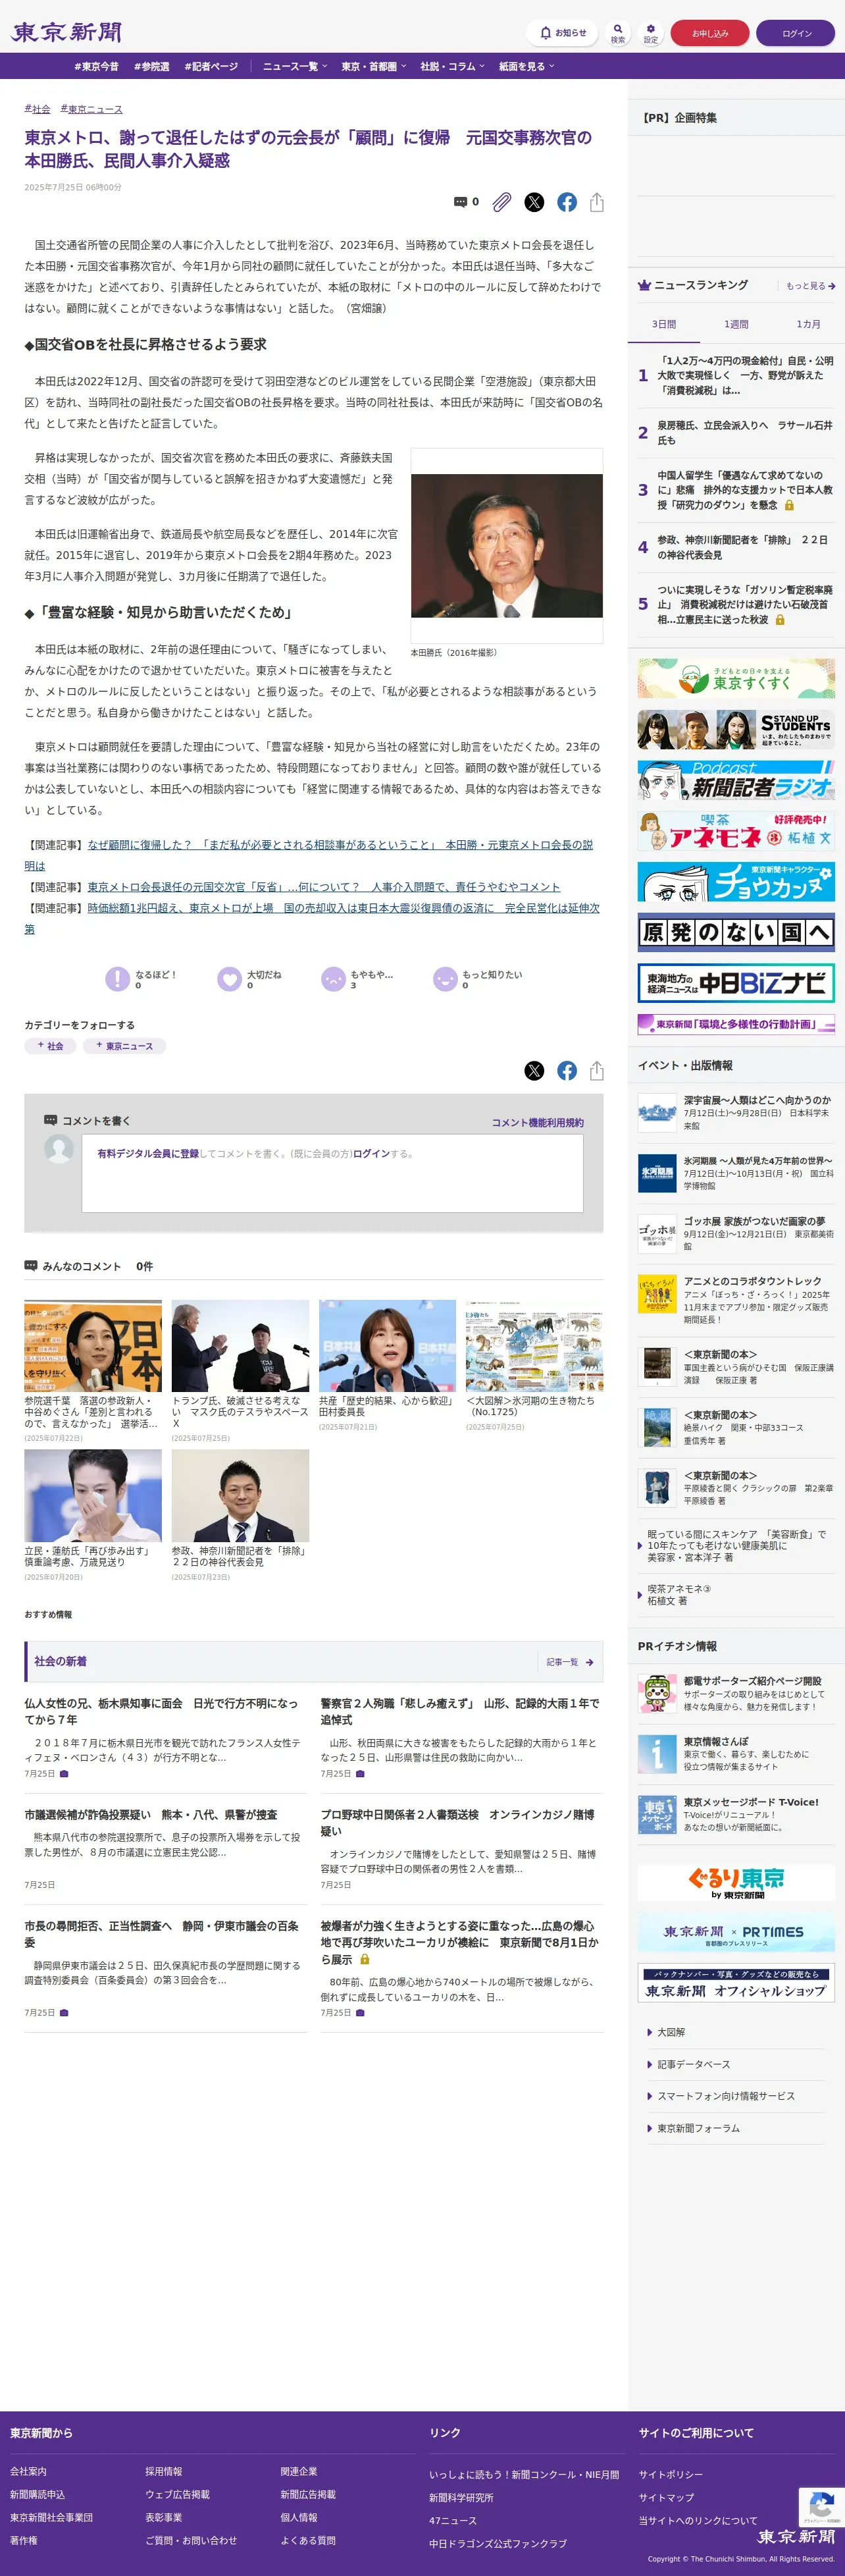The image size is (845, 2576).
Task: Select the 1週間 ranking tab
Action: pyautogui.click(x=736, y=324)
